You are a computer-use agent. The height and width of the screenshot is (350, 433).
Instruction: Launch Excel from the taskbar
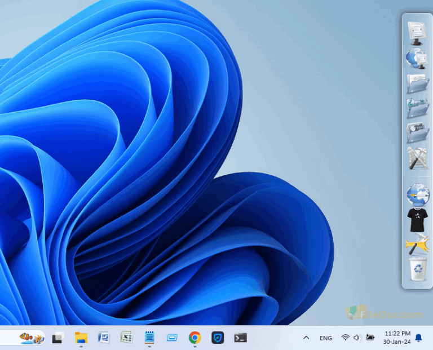point(126,338)
